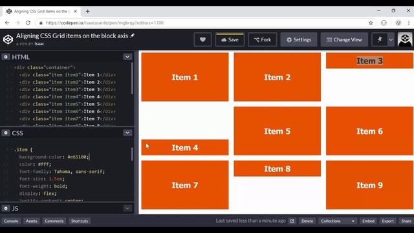Click the Item 8 grid box
The height and width of the screenshot is (233, 414).
pos(278,168)
